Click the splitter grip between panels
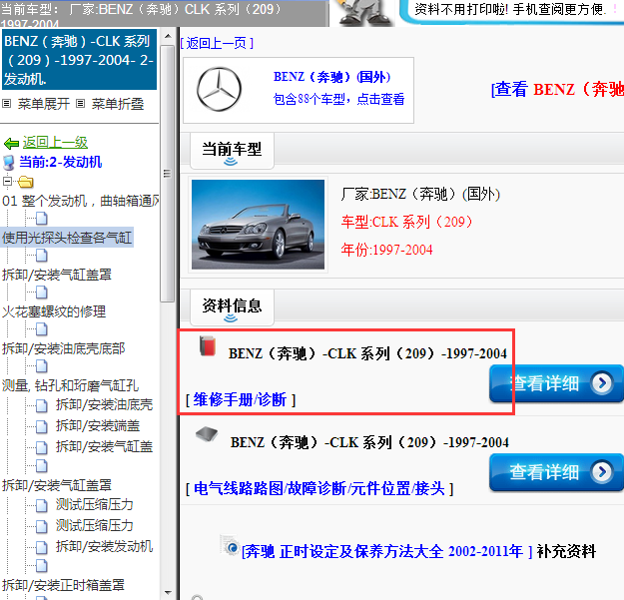The width and height of the screenshot is (624, 600). [x=167, y=174]
